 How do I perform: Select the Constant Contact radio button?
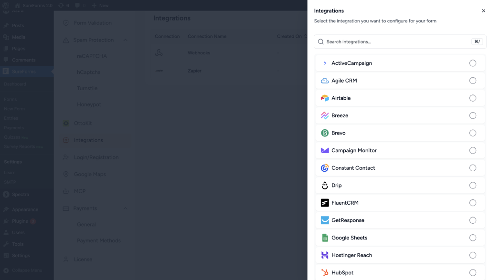tap(473, 168)
